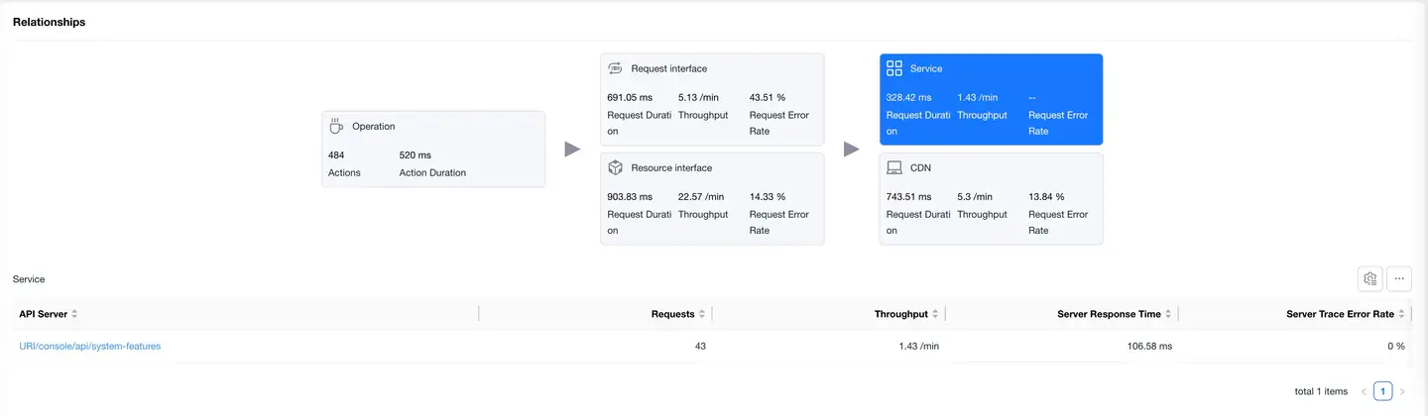Sort by Throughput column
This screenshot has width=1428, height=416.
tap(935, 314)
